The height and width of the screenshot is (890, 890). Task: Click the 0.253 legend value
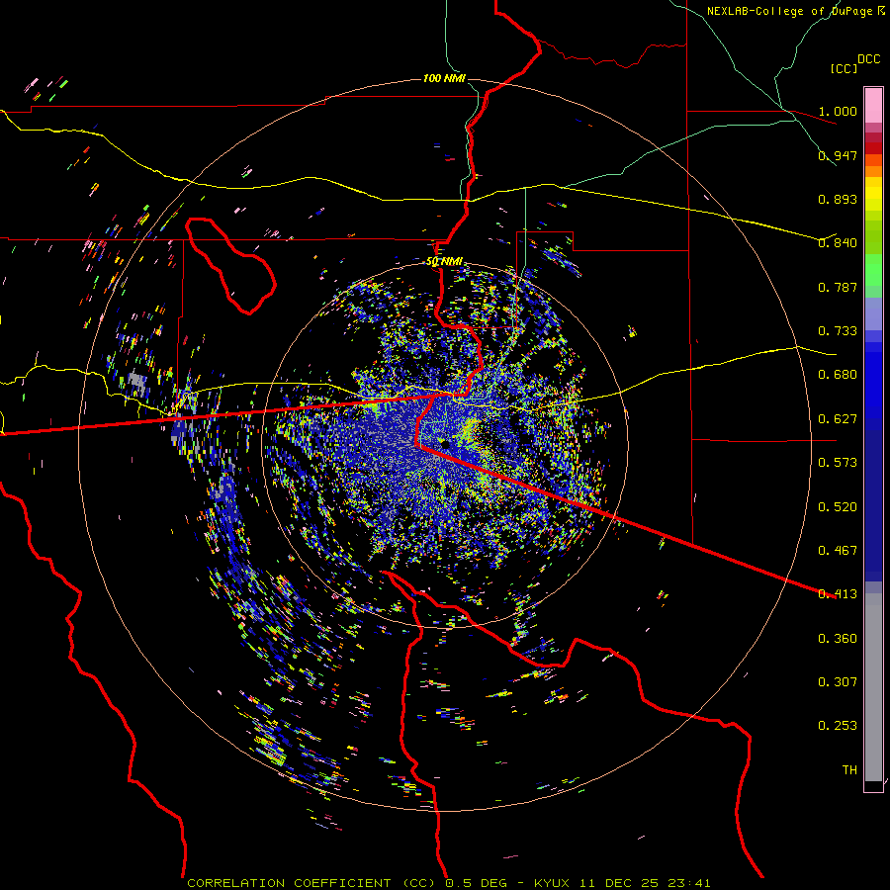(x=838, y=726)
